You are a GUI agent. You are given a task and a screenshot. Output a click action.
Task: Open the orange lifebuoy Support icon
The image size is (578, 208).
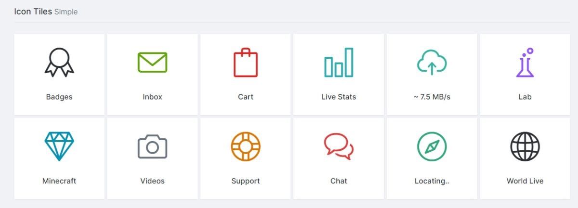click(246, 147)
